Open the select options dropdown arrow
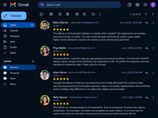 tap(44, 14)
